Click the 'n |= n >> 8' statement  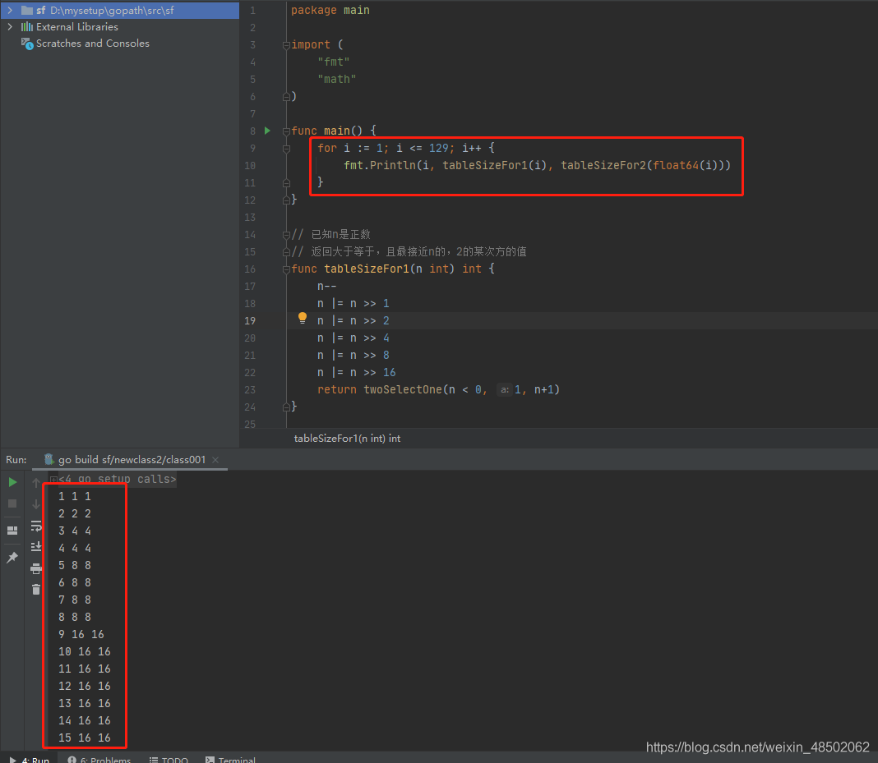click(353, 355)
